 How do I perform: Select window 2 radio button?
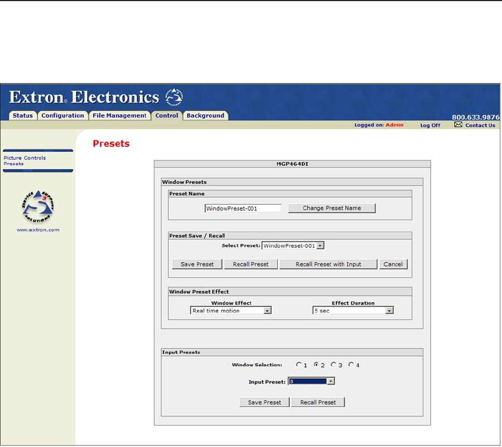(x=316, y=365)
